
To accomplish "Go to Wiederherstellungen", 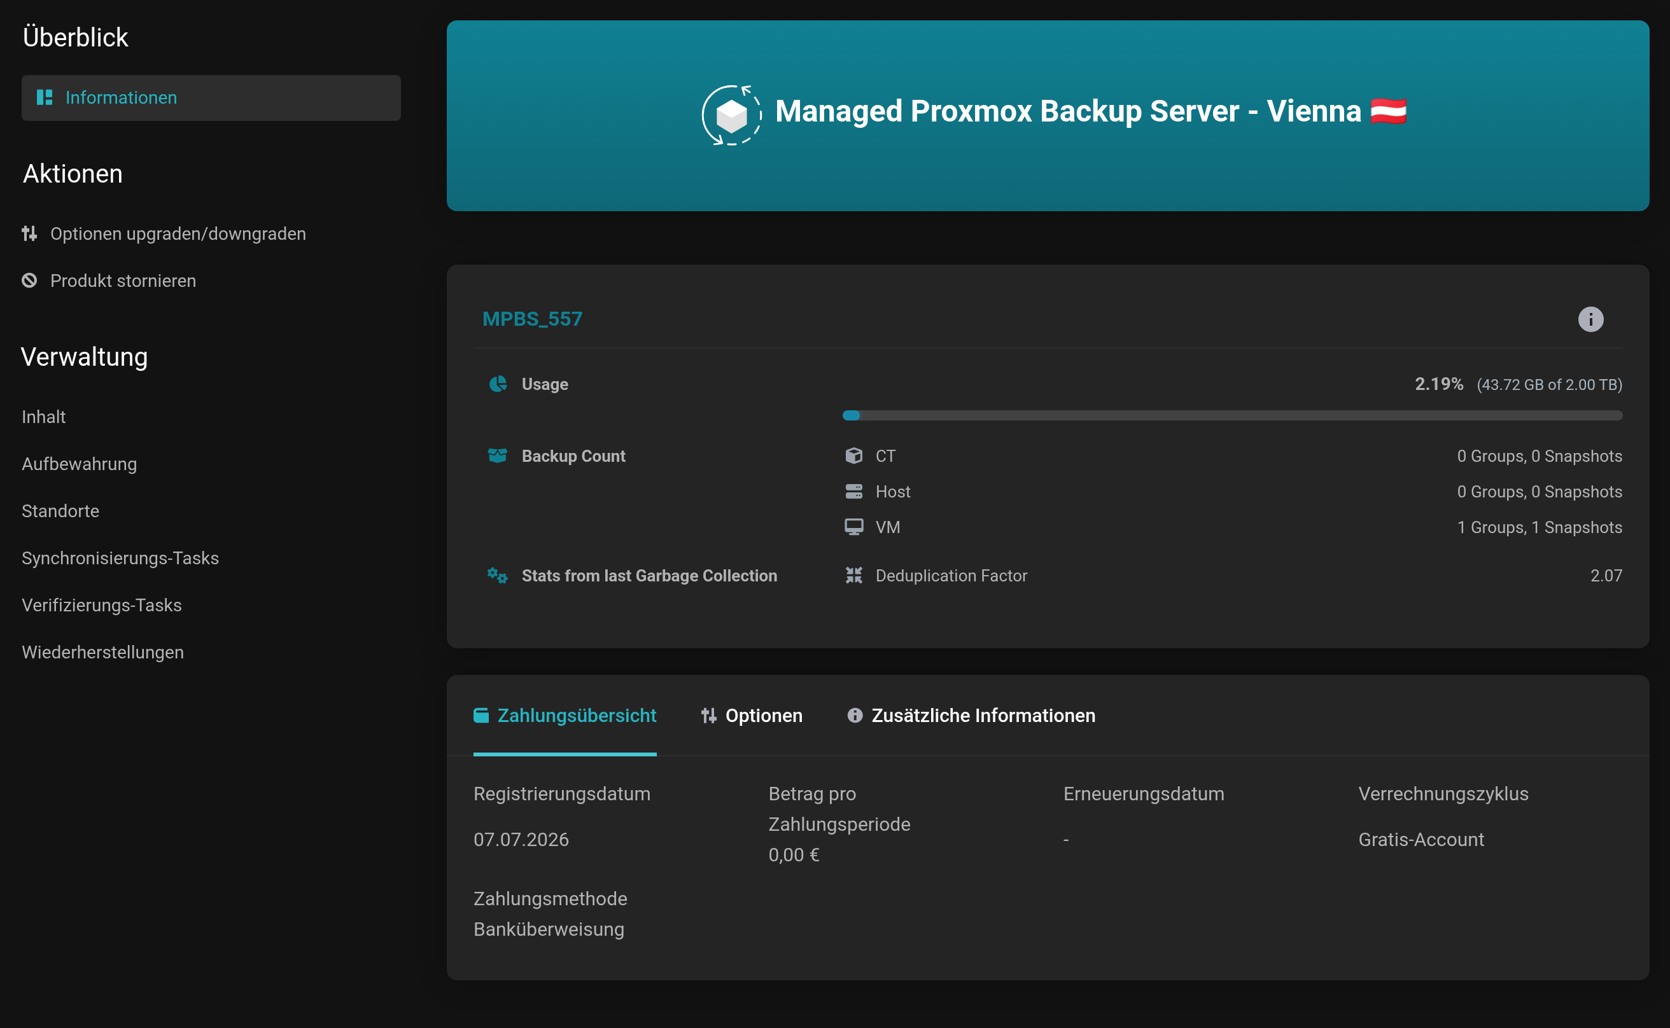I will pyautogui.click(x=102, y=652).
